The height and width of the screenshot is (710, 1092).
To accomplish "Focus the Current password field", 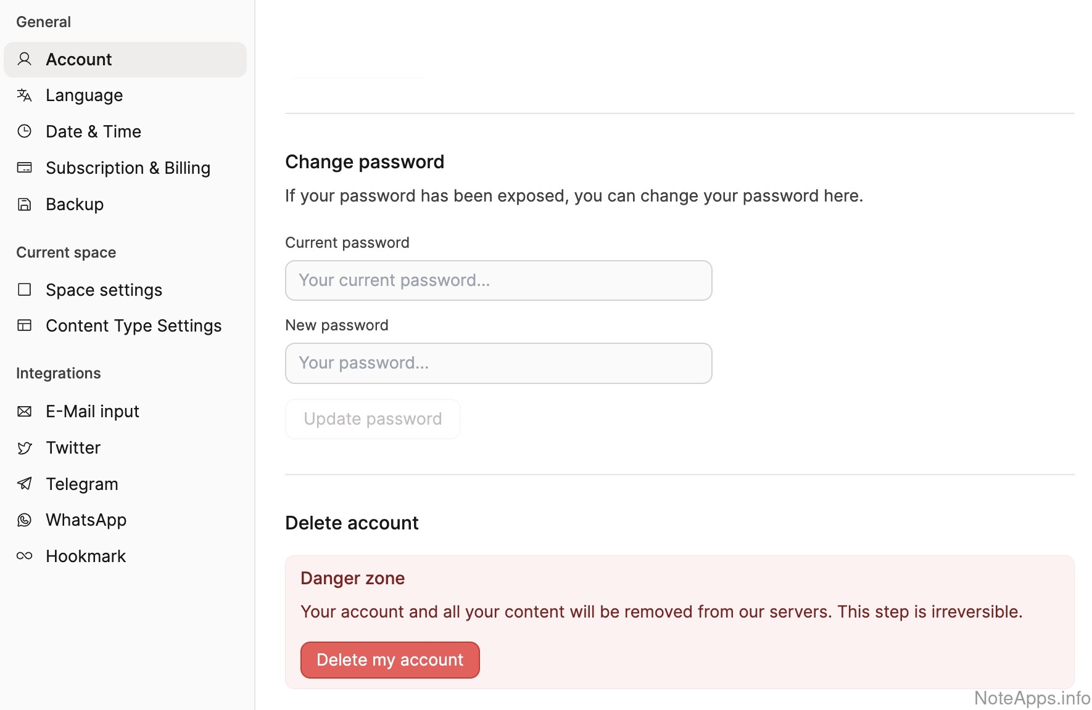I will coord(498,280).
